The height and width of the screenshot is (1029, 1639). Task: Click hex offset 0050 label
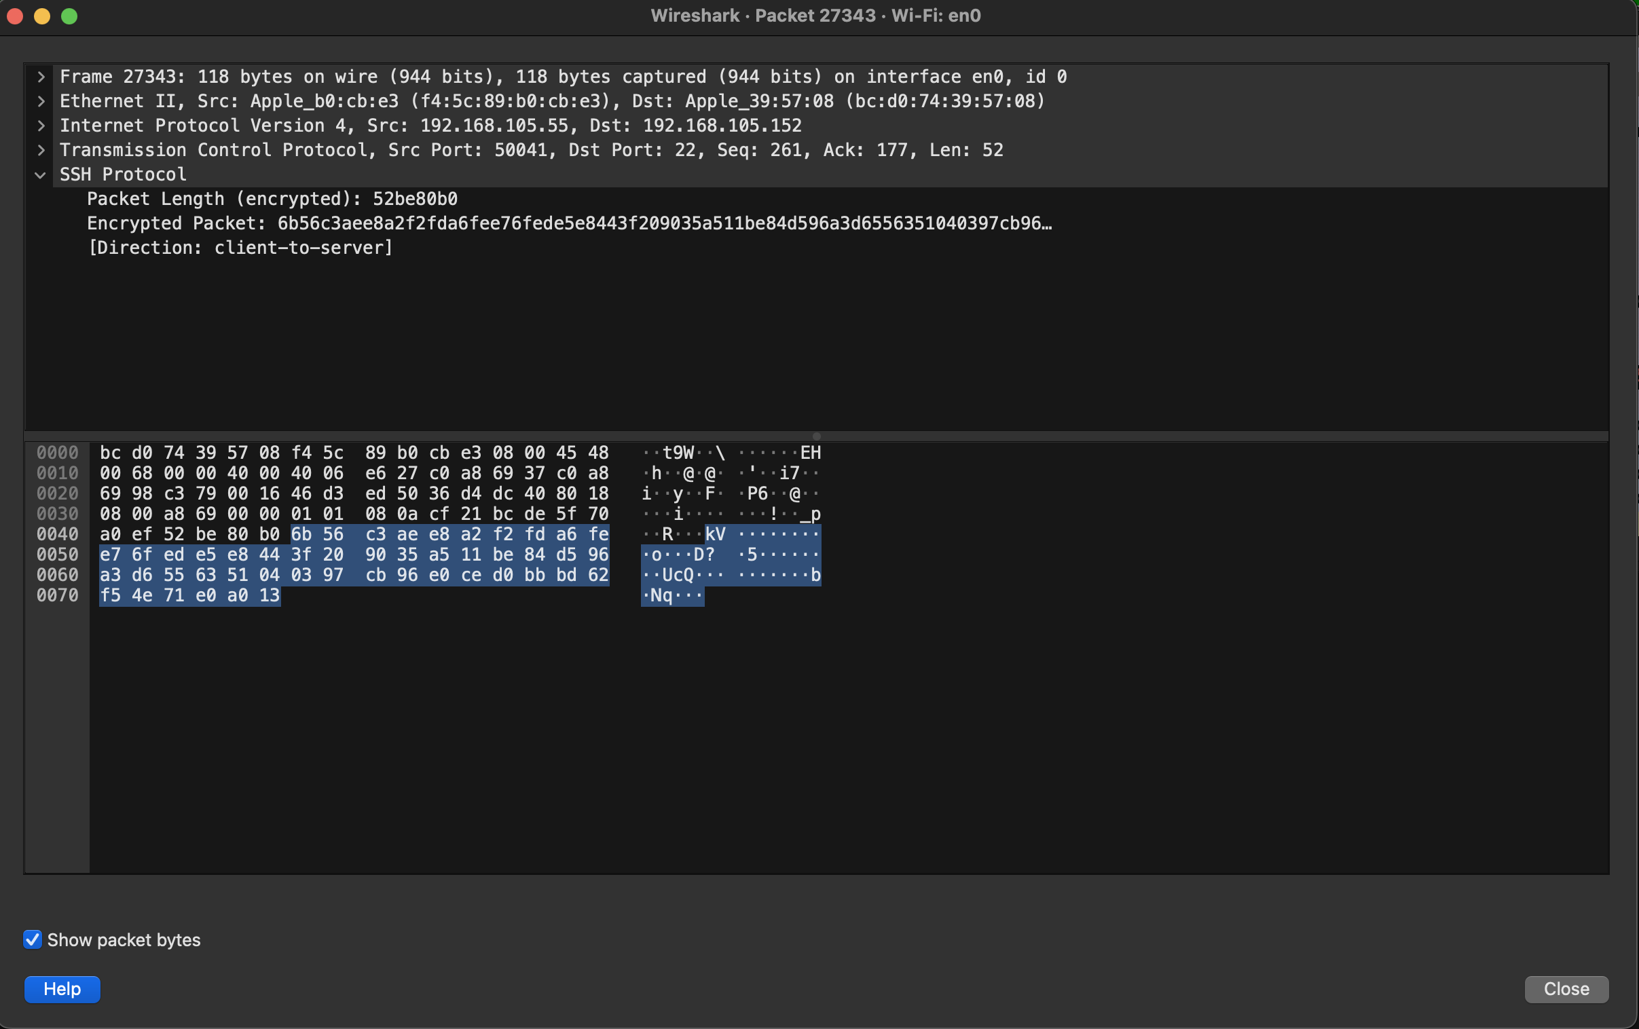[x=57, y=555]
